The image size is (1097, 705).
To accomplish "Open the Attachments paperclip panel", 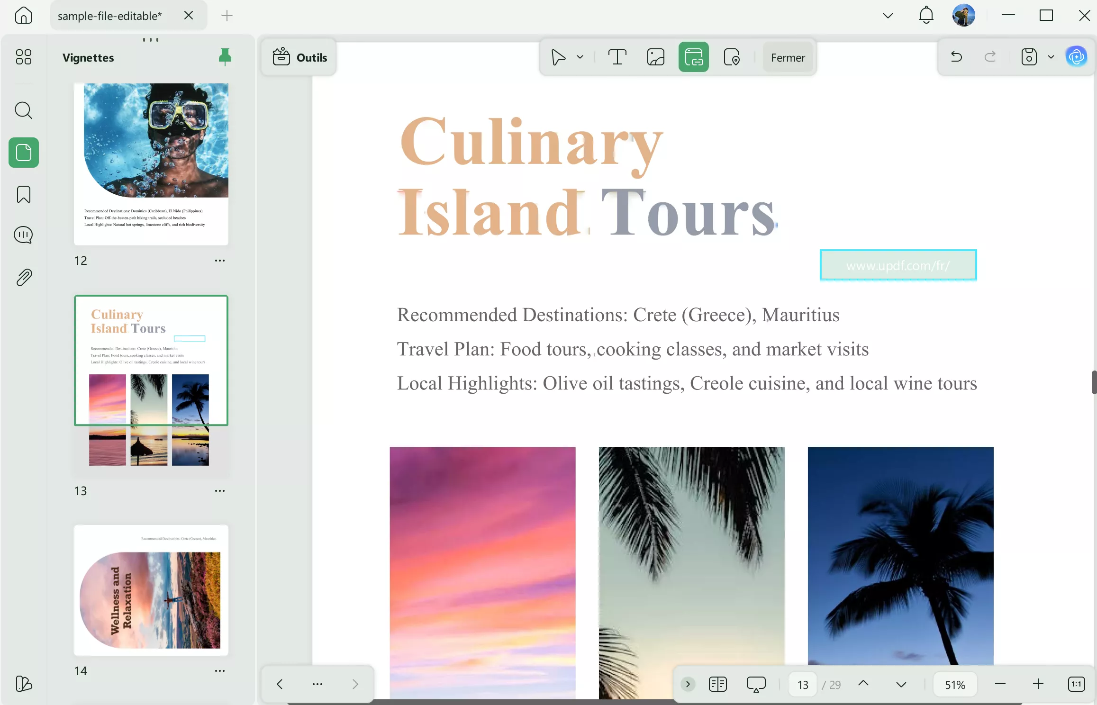I will 23,277.
